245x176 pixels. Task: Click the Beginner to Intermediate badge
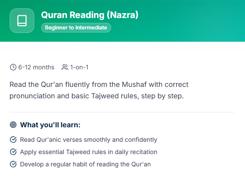coord(76,28)
